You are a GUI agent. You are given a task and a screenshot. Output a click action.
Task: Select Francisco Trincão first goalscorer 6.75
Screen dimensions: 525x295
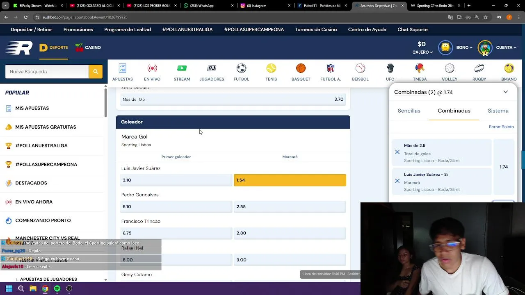point(176,233)
